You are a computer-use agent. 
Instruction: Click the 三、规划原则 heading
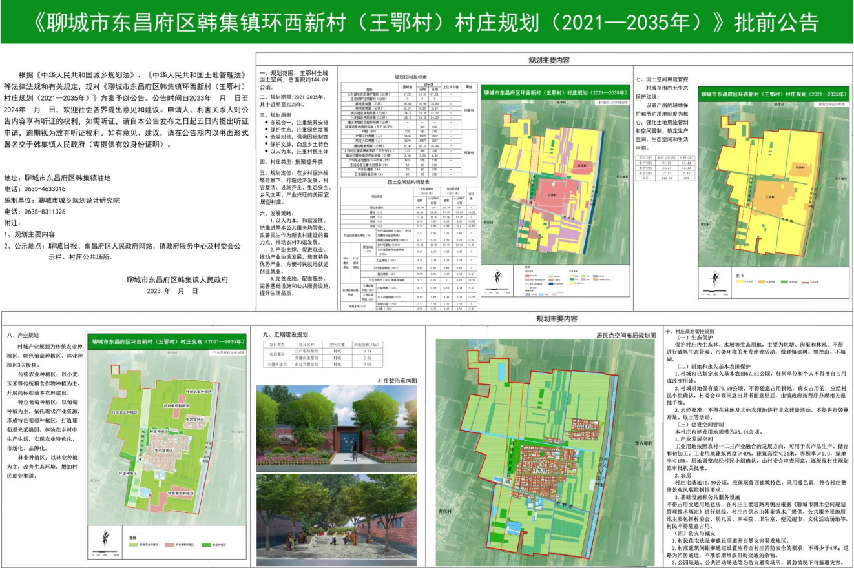pyautogui.click(x=277, y=114)
